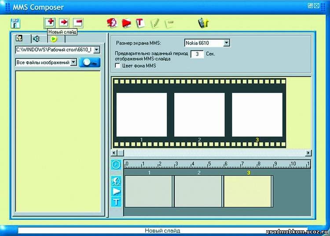Select timeline block for slide 2
The image size is (330, 236).
tap(198, 192)
